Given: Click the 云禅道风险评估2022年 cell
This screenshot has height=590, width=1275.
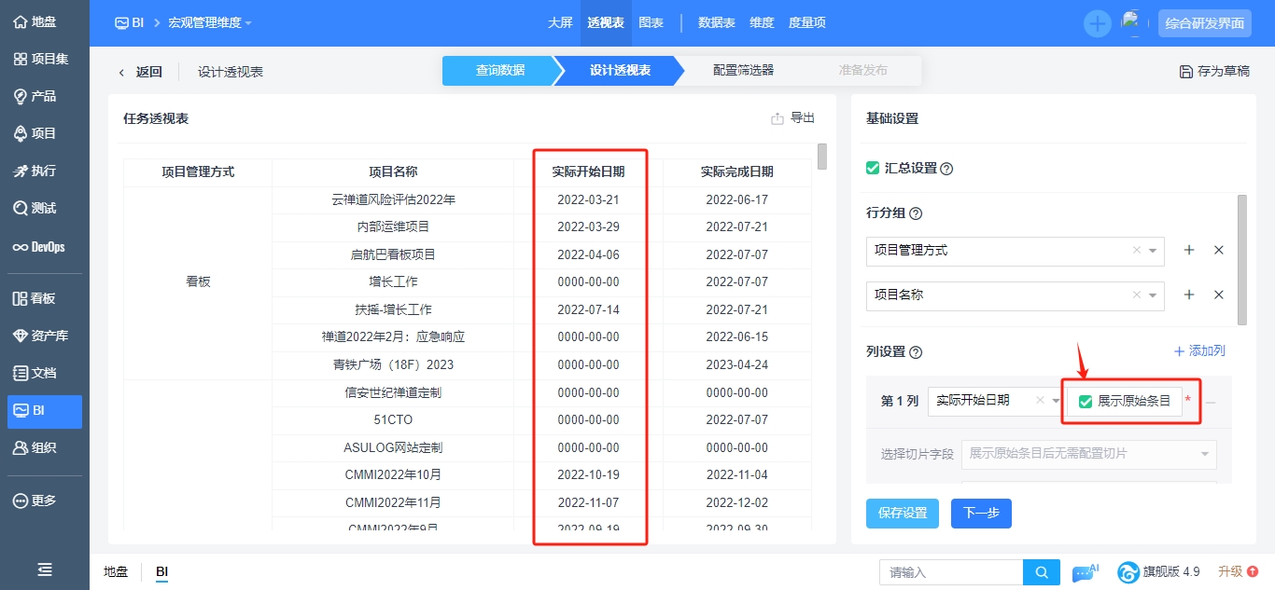Looking at the screenshot, I should pyautogui.click(x=393, y=199).
